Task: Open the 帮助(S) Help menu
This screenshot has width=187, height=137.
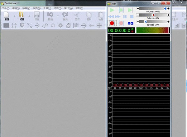Action: pyautogui.click(x=79, y=8)
